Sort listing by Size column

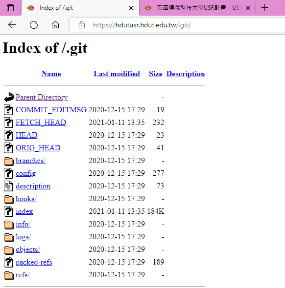coord(156,74)
